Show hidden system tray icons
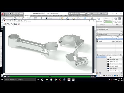The width and height of the screenshot is (124, 93). coord(110,80)
